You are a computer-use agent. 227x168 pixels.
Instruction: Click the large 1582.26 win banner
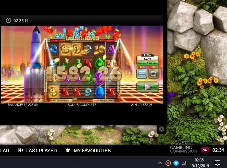pyautogui.click(x=84, y=74)
